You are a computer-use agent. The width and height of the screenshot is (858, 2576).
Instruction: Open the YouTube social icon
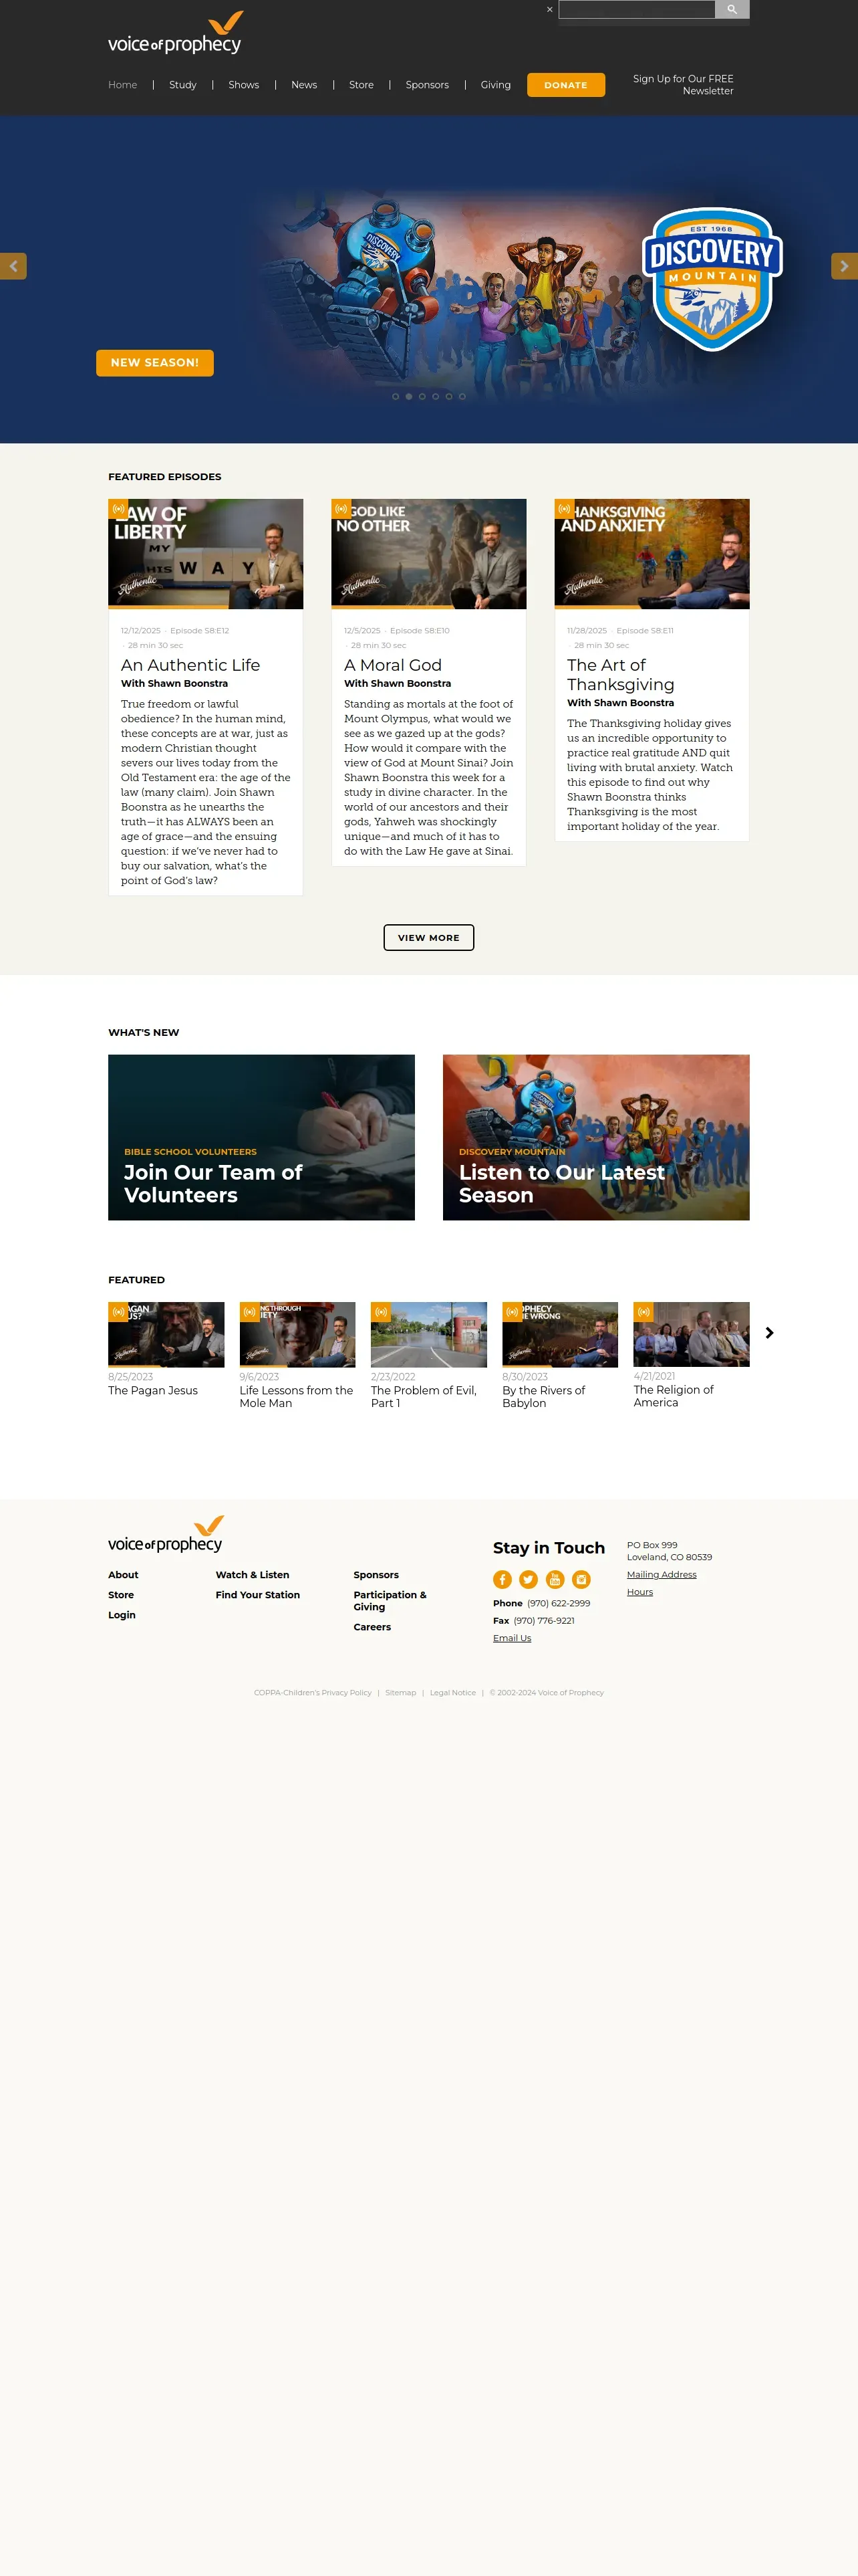coord(555,1579)
